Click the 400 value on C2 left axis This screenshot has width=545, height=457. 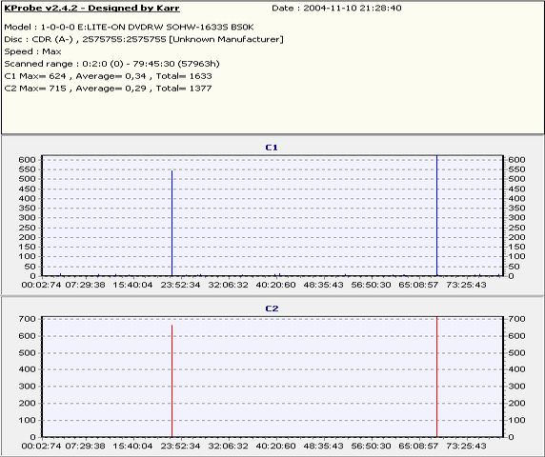coord(28,369)
